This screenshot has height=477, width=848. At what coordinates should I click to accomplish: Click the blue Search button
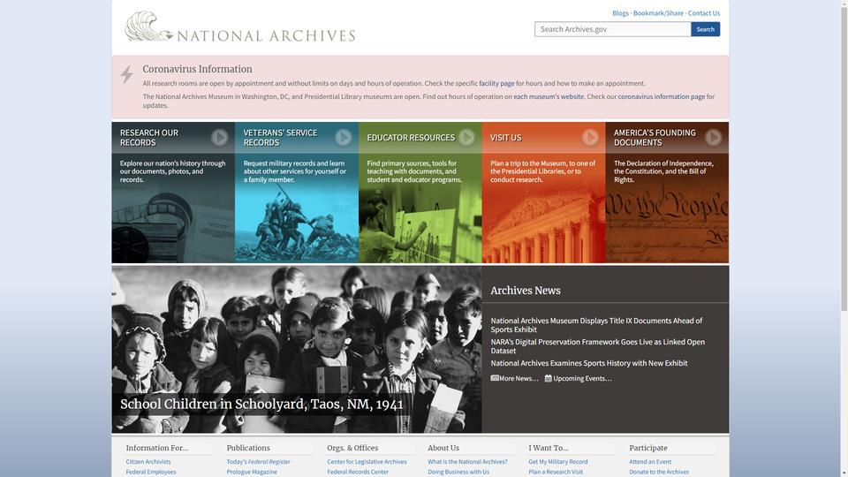coord(705,29)
